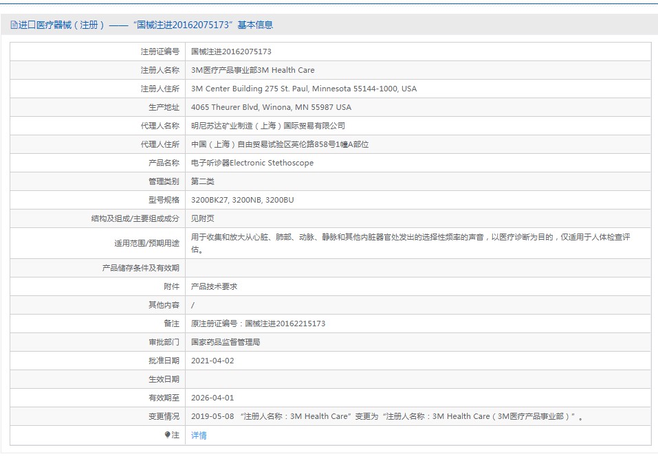Click the 生效日期 label

tap(164, 379)
